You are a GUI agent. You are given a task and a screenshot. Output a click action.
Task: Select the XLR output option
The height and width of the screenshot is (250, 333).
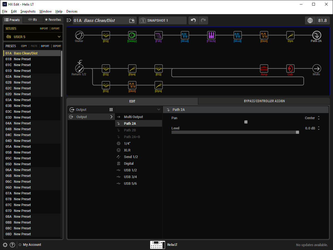(x=138, y=150)
